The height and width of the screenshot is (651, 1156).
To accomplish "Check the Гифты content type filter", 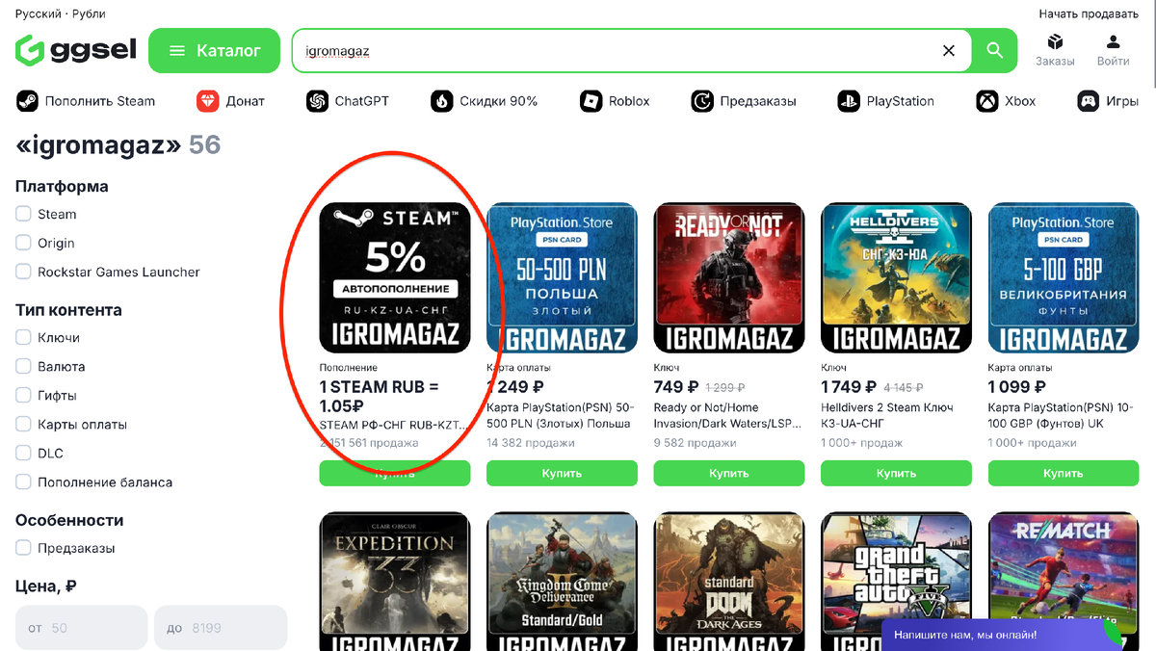I will coord(22,395).
